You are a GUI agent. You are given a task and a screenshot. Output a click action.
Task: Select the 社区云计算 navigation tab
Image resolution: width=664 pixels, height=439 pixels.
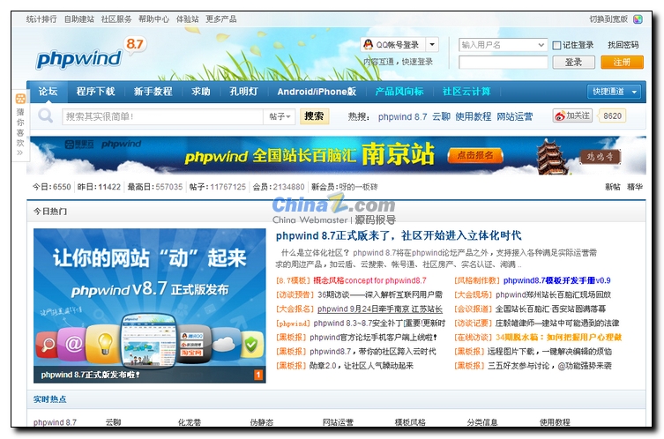point(466,92)
